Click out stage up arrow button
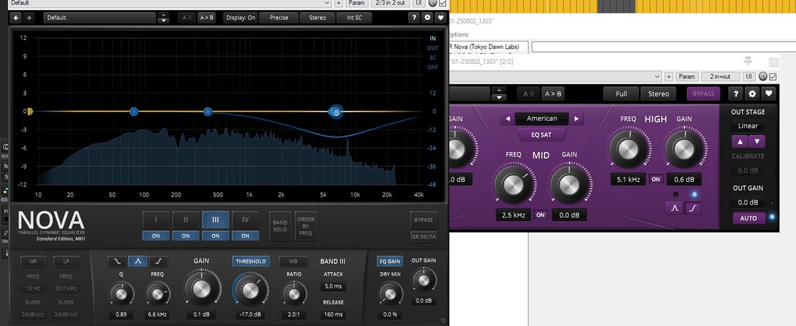 tap(740, 141)
